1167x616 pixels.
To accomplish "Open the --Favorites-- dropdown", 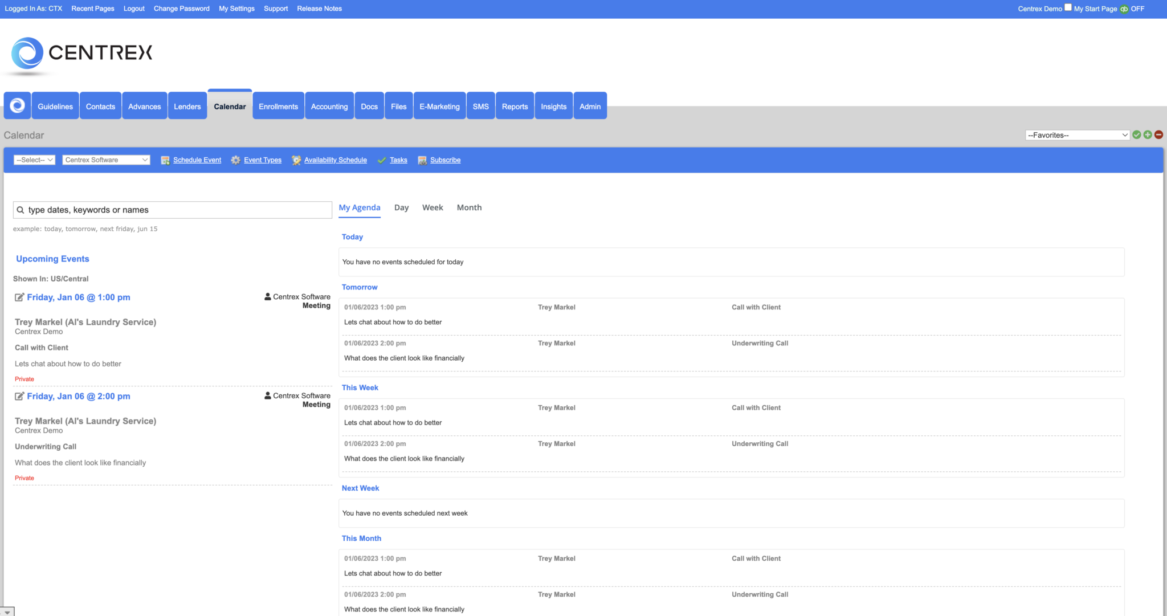I will [1076, 134].
